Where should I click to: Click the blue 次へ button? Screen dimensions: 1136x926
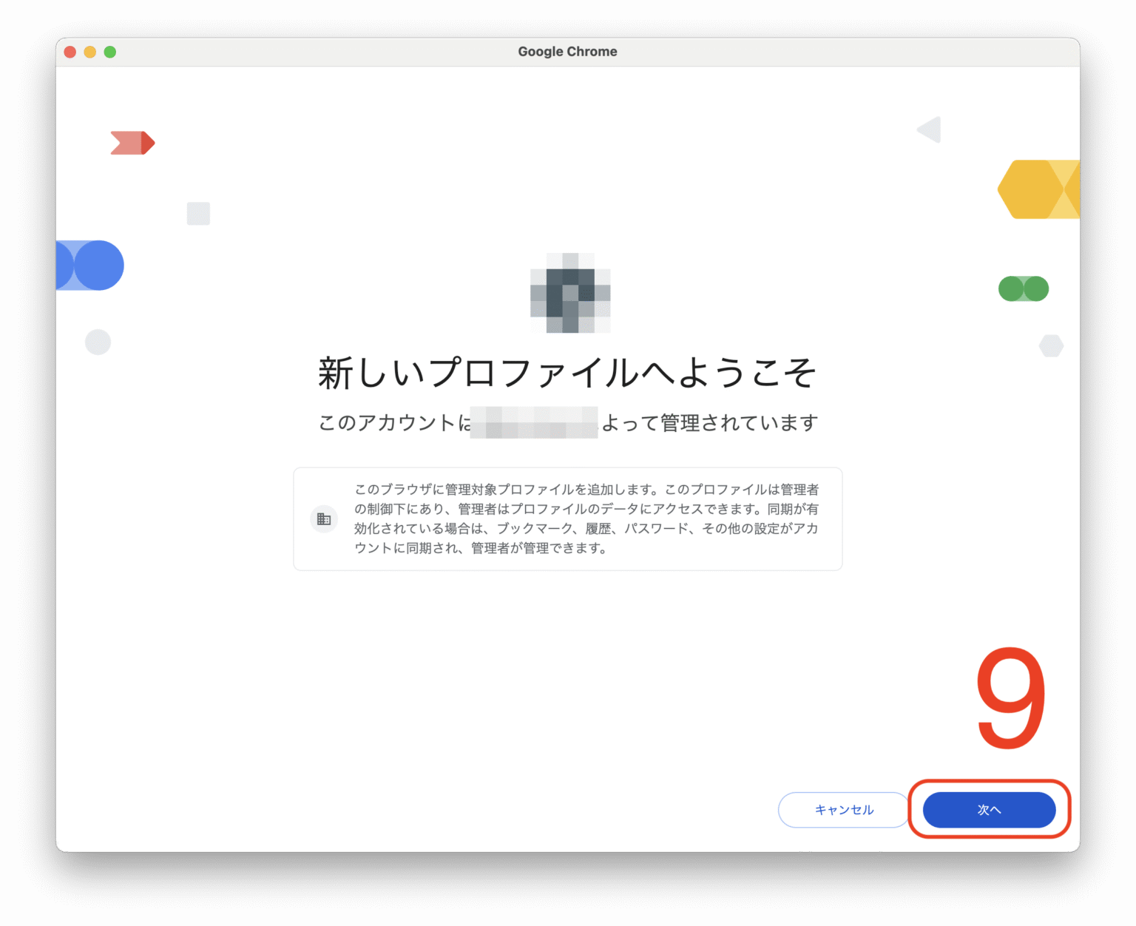pos(989,810)
